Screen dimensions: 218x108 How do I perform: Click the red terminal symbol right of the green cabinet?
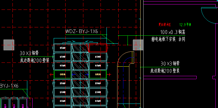tap(109, 75)
